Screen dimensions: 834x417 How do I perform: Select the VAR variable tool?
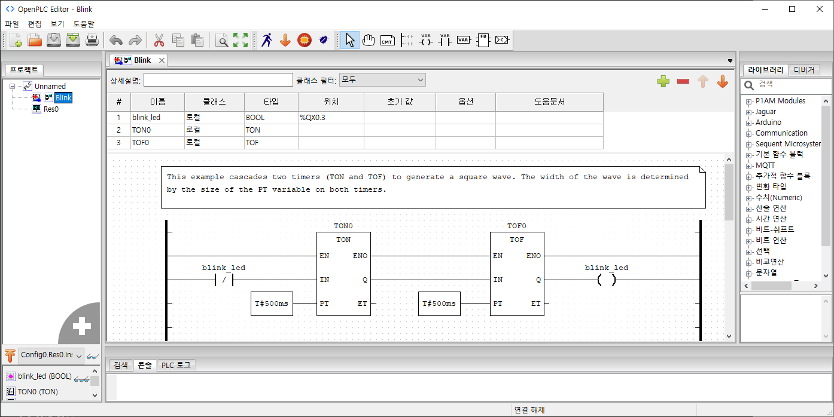(464, 40)
